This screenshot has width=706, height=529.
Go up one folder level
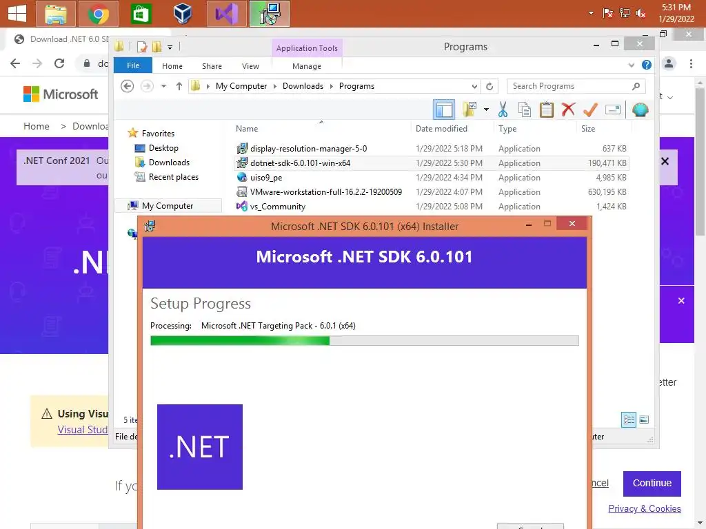(x=179, y=86)
